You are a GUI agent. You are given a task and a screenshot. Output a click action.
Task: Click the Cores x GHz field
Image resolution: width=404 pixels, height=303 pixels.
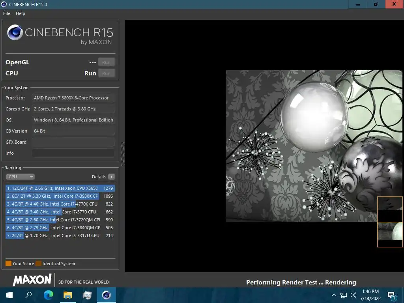point(73,109)
